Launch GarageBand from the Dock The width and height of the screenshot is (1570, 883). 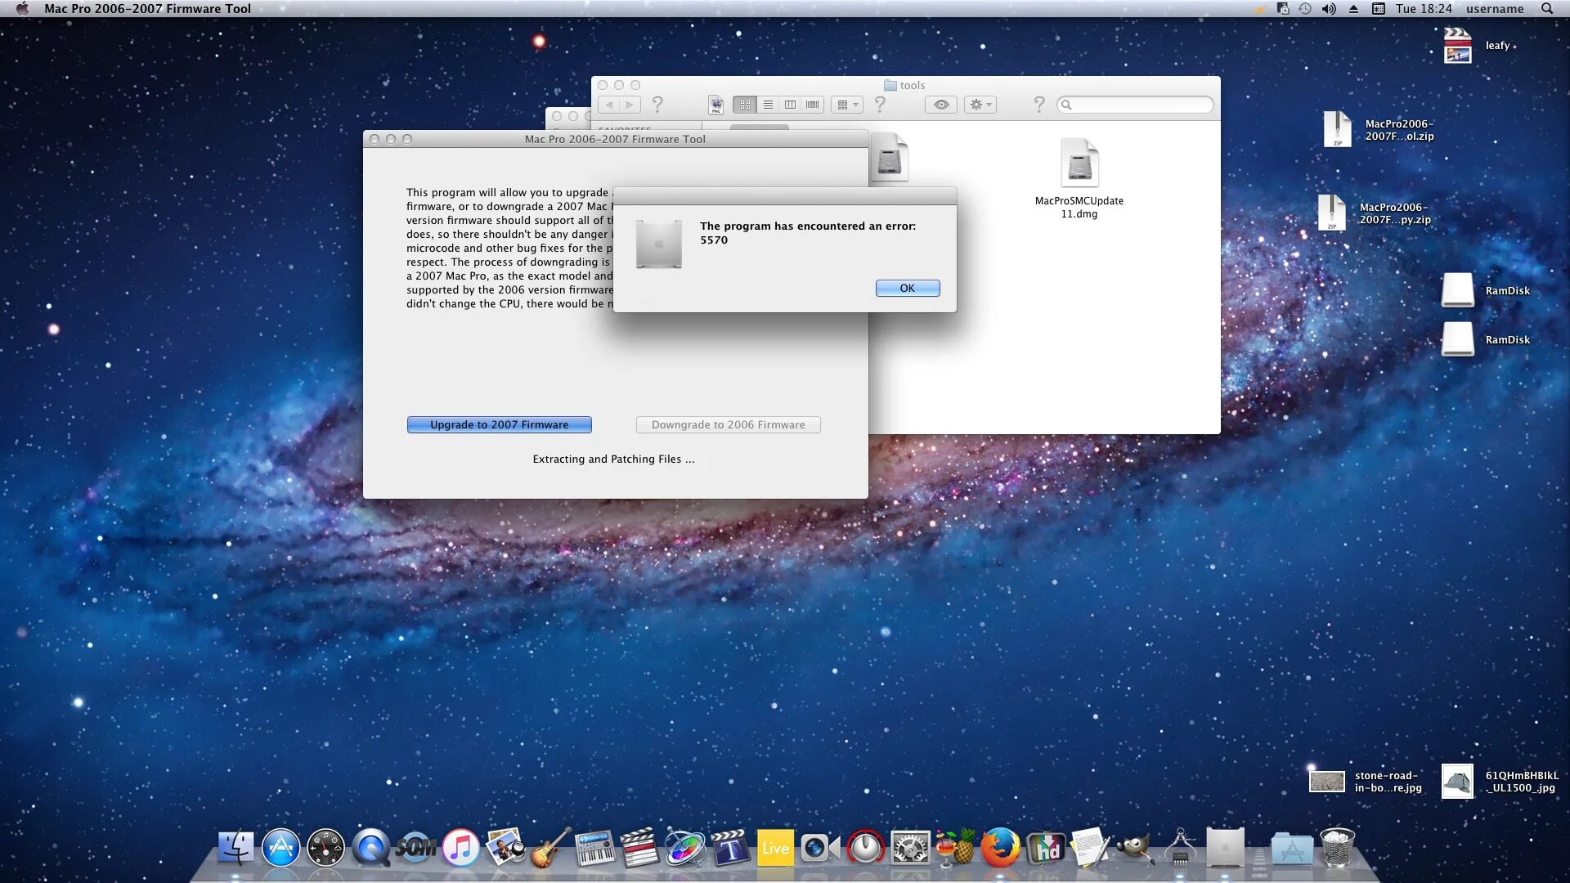coord(550,848)
